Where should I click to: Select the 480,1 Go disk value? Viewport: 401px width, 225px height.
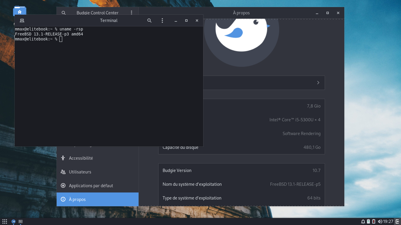pos(312,147)
